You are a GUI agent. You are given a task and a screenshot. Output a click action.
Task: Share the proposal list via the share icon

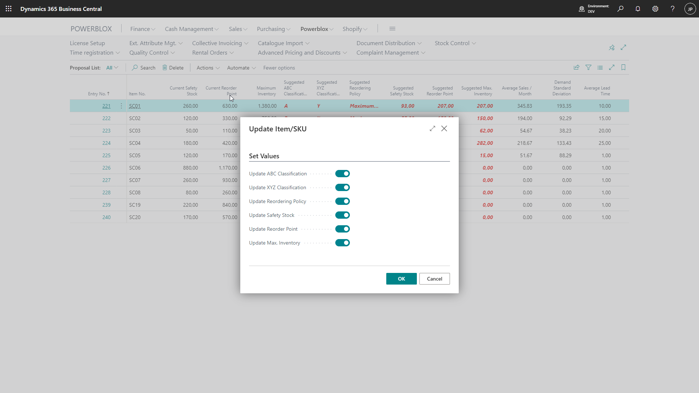pyautogui.click(x=576, y=67)
